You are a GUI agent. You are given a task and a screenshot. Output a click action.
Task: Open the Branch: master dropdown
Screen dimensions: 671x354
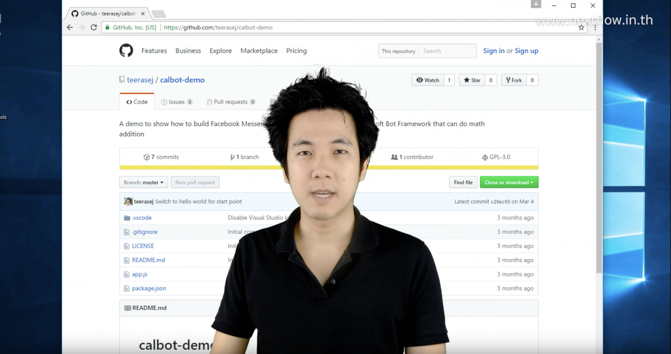click(143, 182)
